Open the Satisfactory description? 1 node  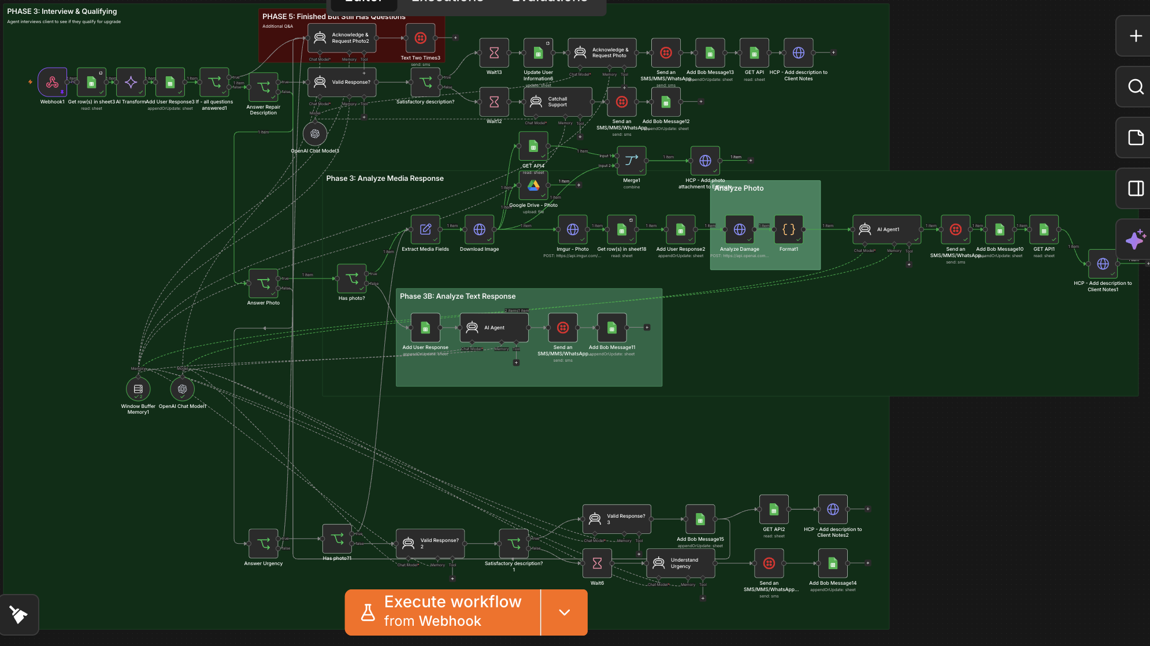click(514, 544)
